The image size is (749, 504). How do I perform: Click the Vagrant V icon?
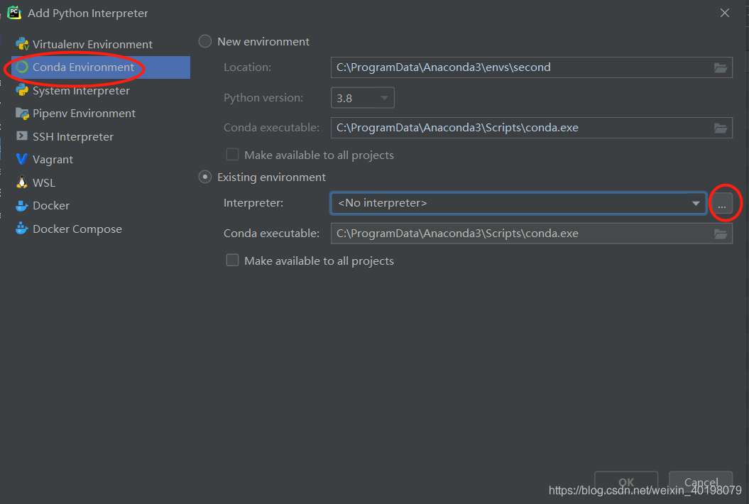(22, 159)
